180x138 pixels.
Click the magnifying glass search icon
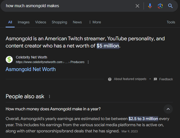pos(171,6)
